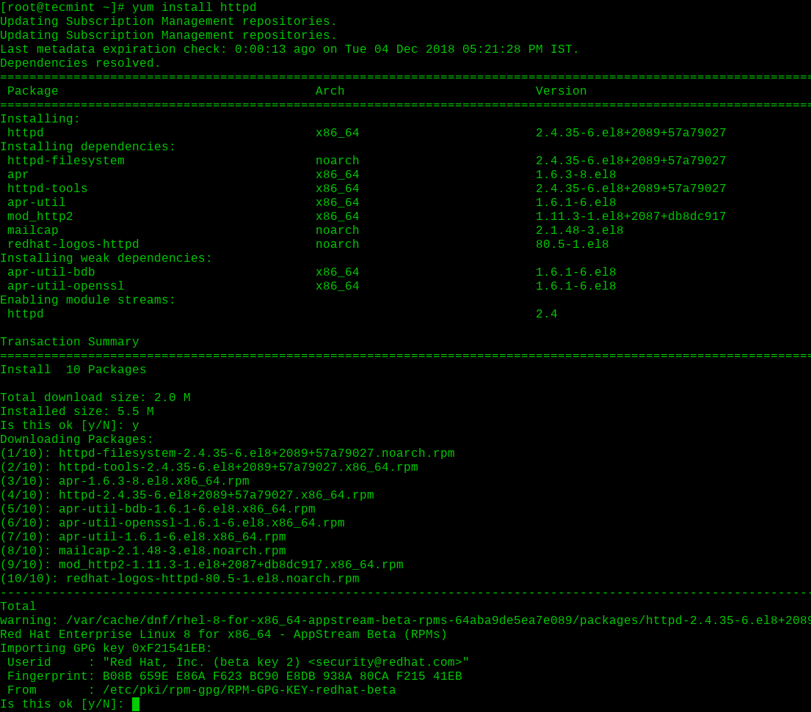Viewport: 811px width, 712px height.
Task: Click 'Red Hat Enterprise Linux 8 for x86_64' line
Action: coord(223,635)
